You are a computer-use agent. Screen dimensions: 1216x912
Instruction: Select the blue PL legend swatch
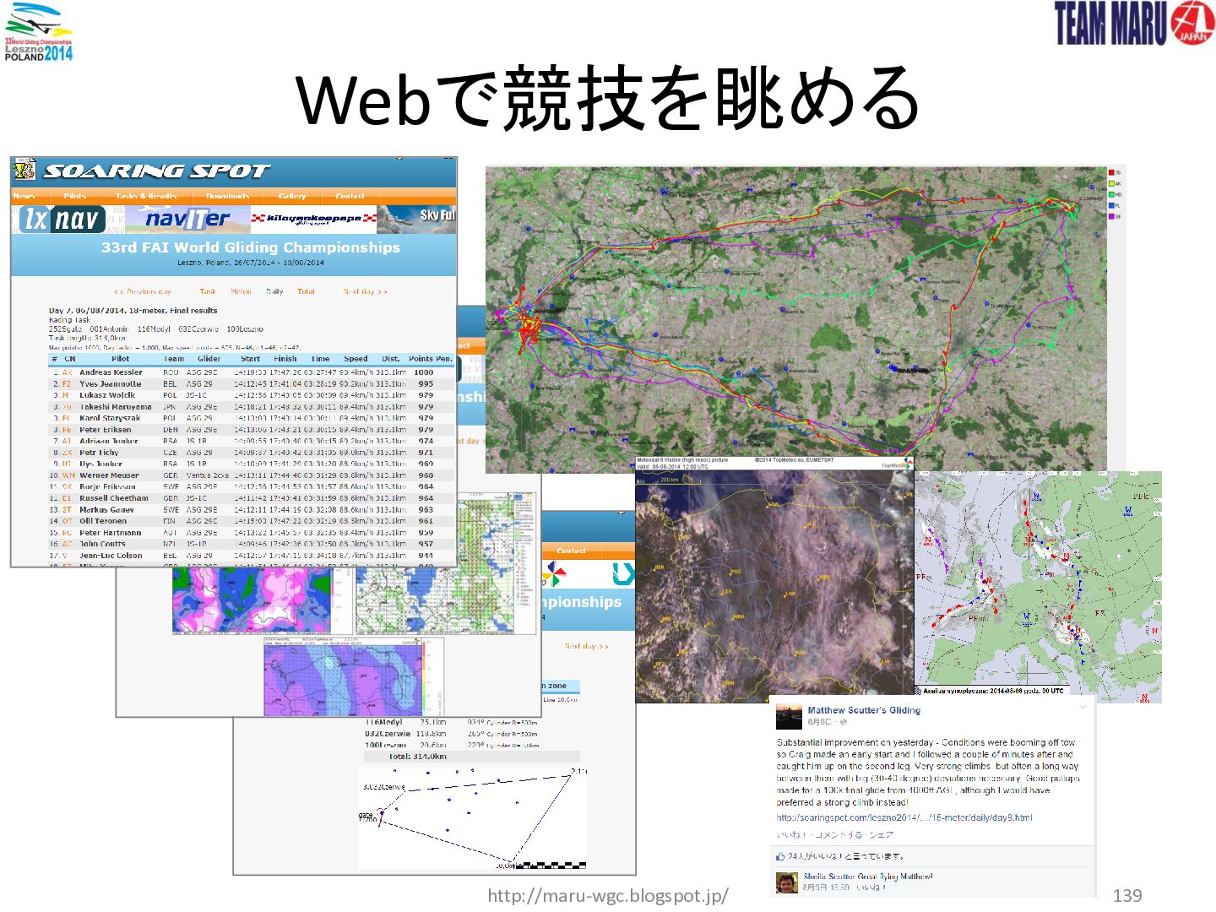point(1111,206)
